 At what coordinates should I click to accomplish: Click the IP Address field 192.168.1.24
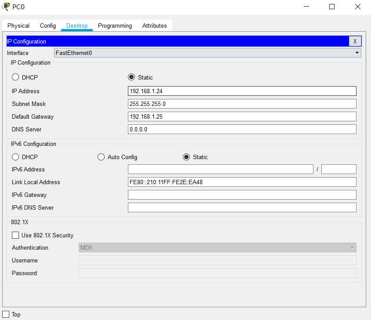[x=242, y=91]
